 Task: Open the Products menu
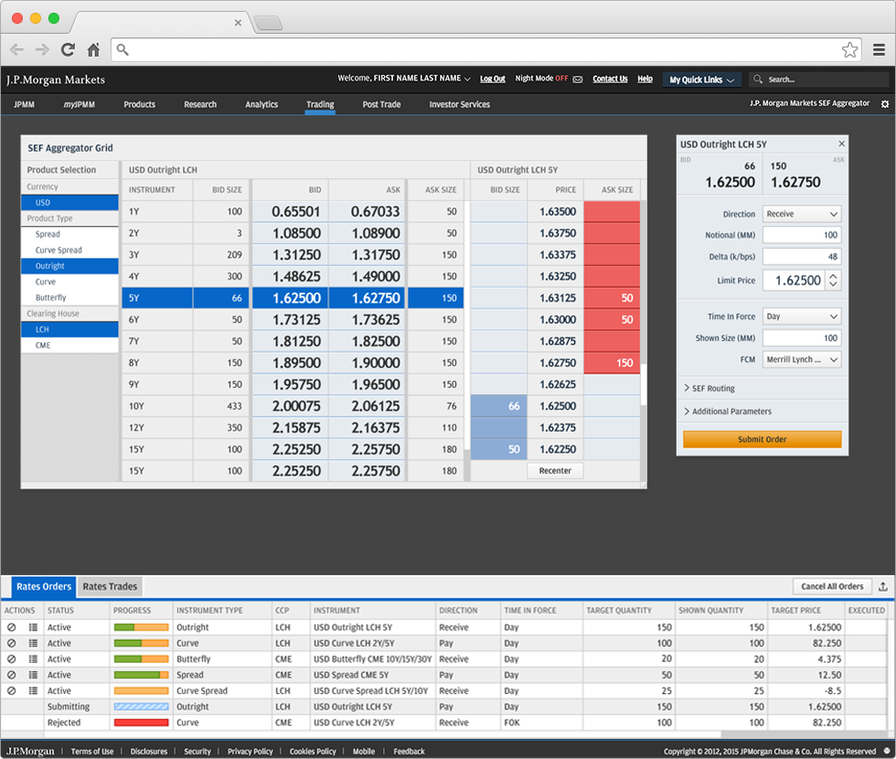point(139,104)
